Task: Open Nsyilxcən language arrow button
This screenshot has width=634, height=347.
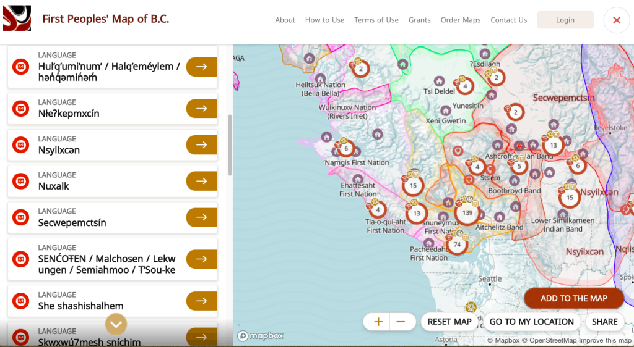Action: point(201,144)
